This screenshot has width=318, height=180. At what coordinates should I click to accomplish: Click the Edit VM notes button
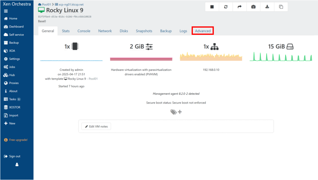point(96,127)
